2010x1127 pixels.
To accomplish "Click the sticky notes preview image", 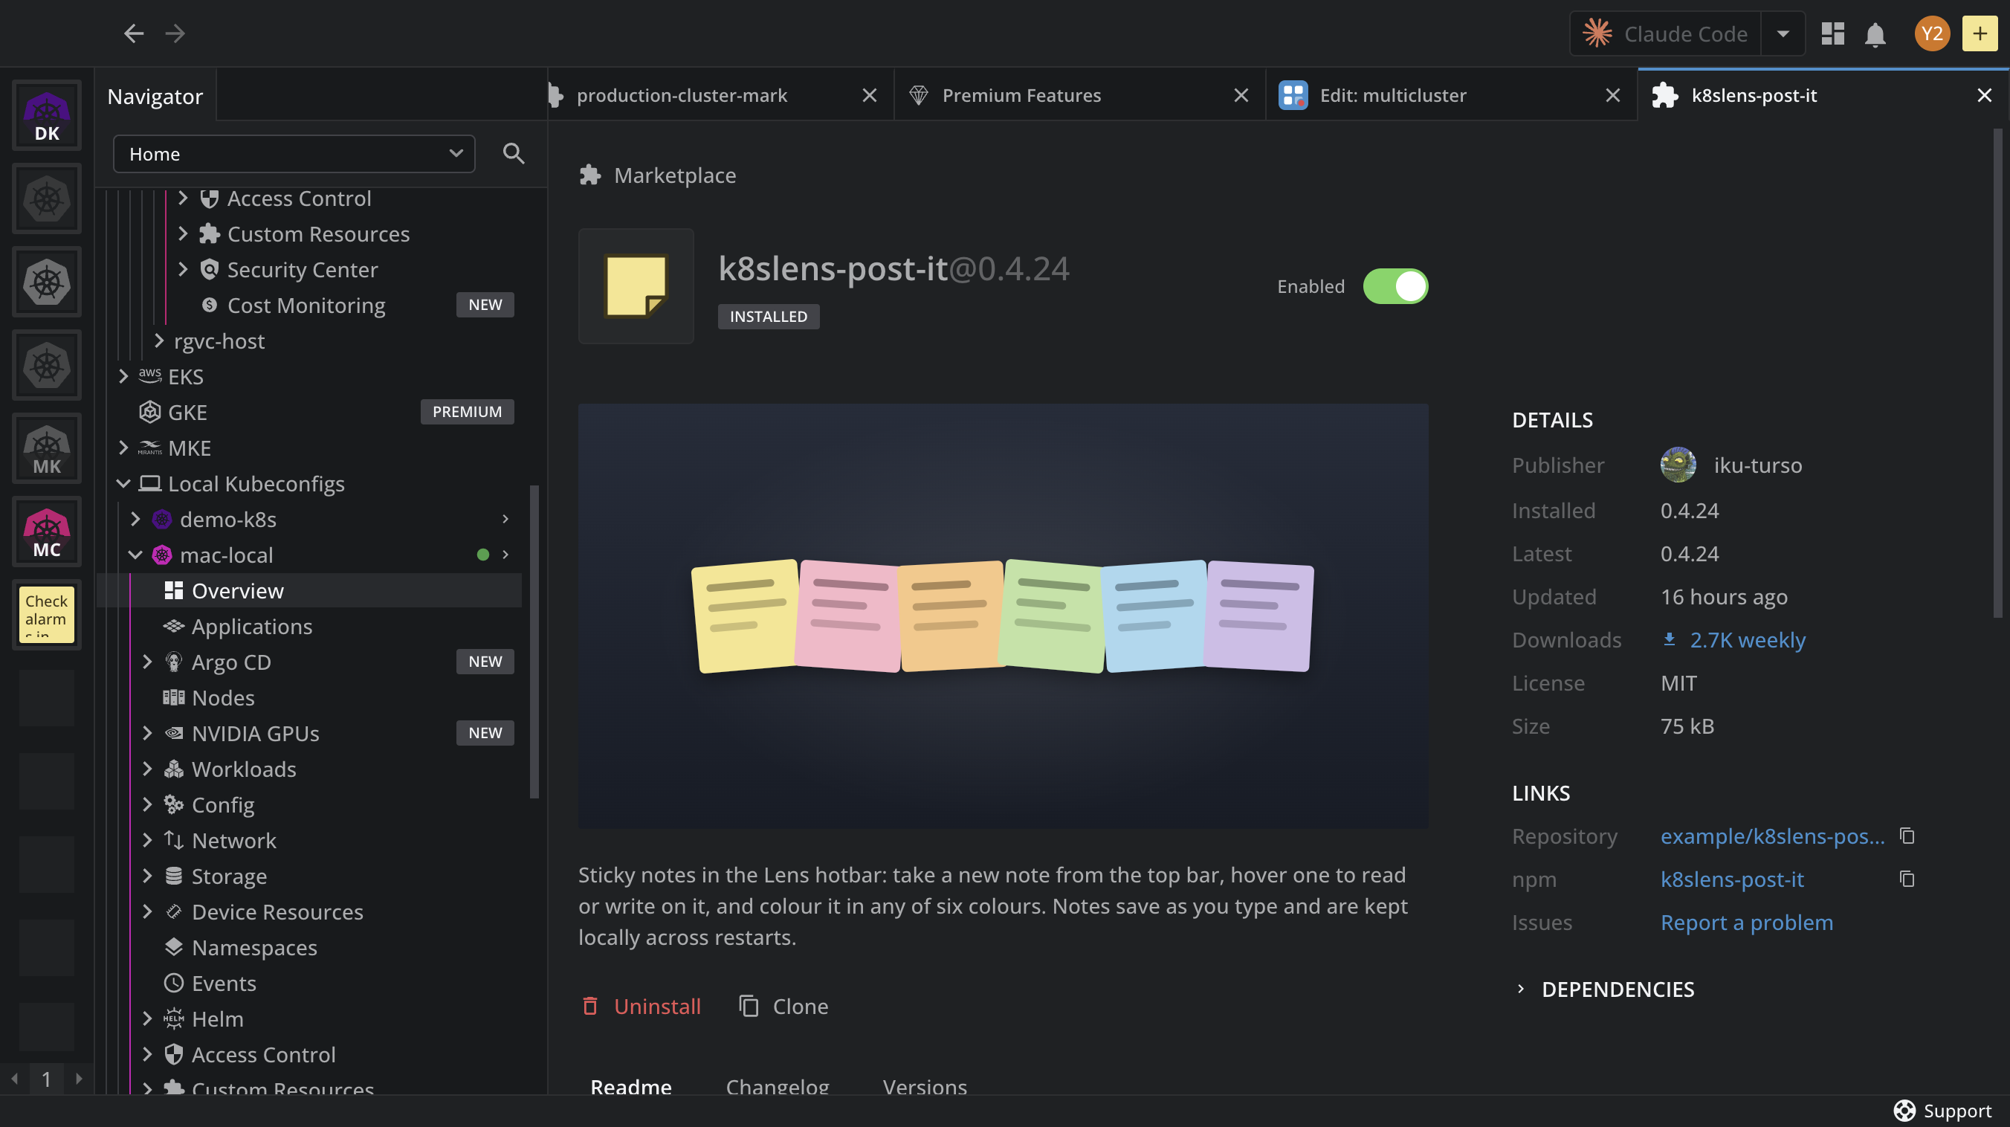I will 1003,616.
